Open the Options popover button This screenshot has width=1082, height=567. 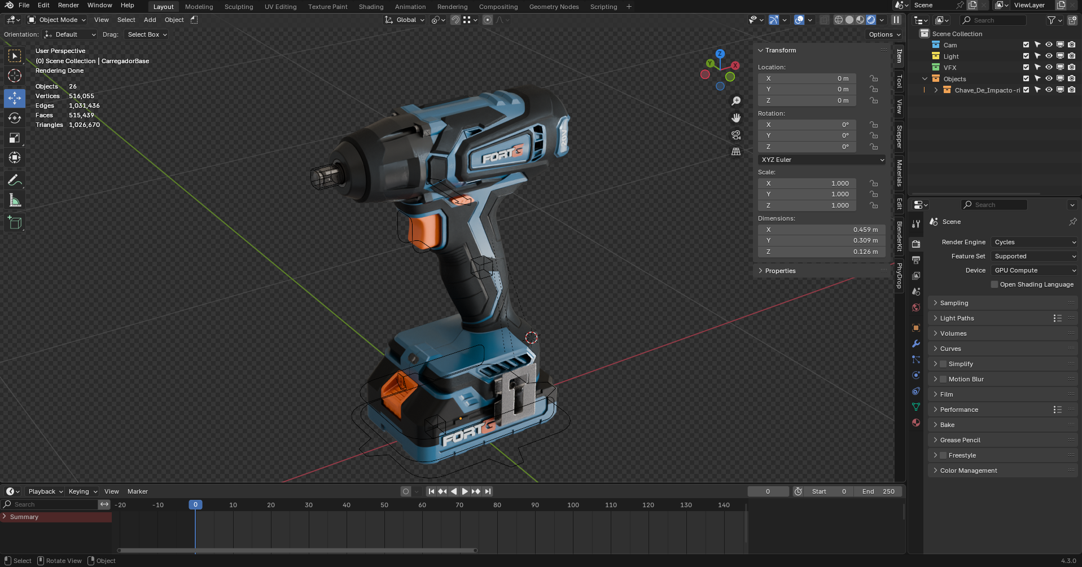point(884,34)
